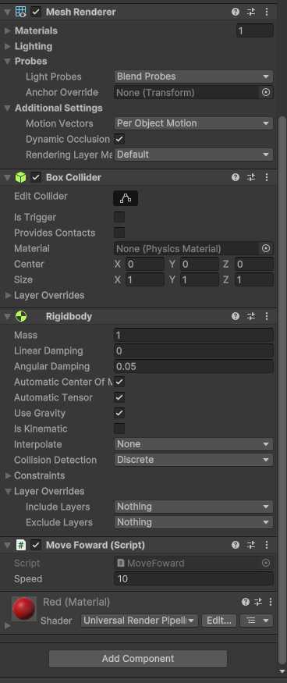Activate the Edit Collider tool button
Screen dimensions: 287x683
(x=126, y=198)
